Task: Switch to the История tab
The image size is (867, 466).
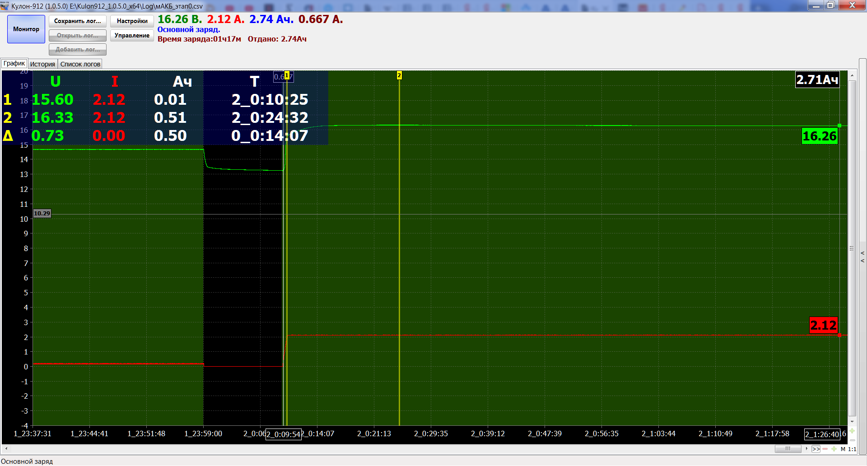Action: pos(42,64)
